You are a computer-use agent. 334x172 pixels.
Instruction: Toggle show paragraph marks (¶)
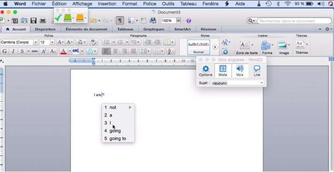120,20
